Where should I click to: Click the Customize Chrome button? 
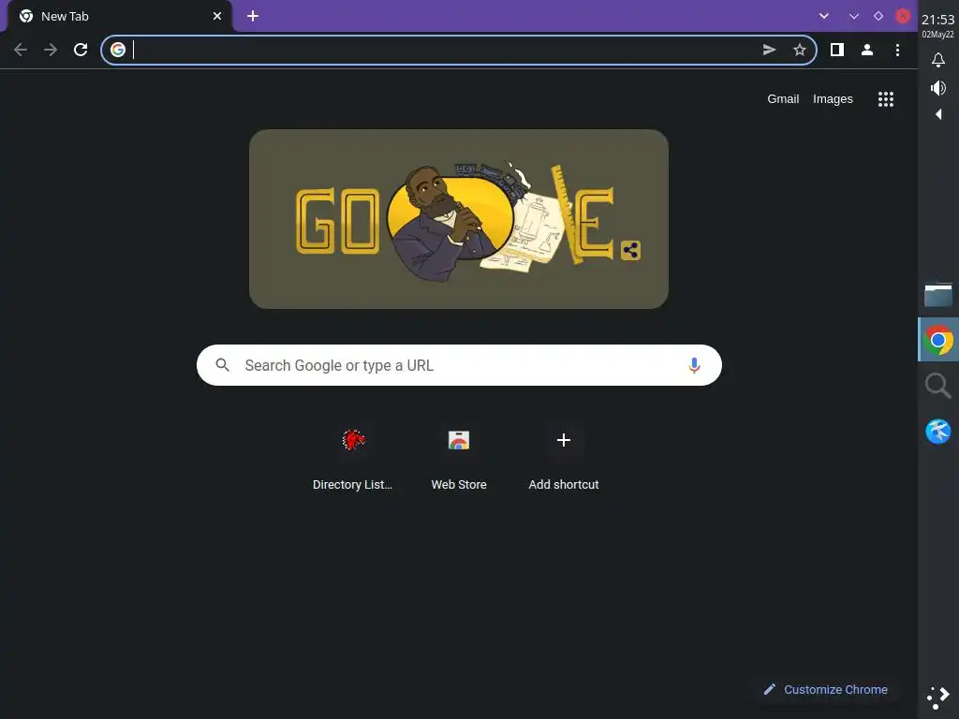[x=826, y=690]
